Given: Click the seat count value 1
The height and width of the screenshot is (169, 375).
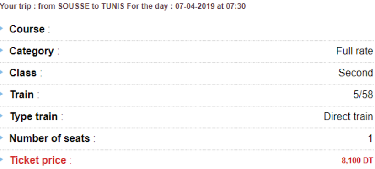Looking at the screenshot, I should coord(370,138).
